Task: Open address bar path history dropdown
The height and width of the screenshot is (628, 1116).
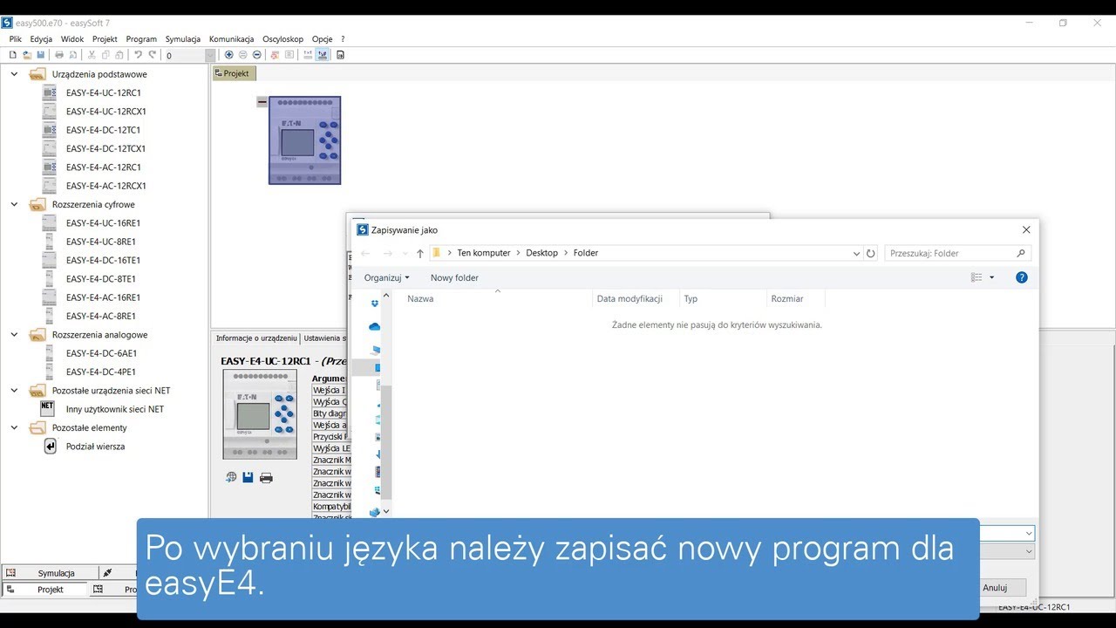Action: click(856, 254)
